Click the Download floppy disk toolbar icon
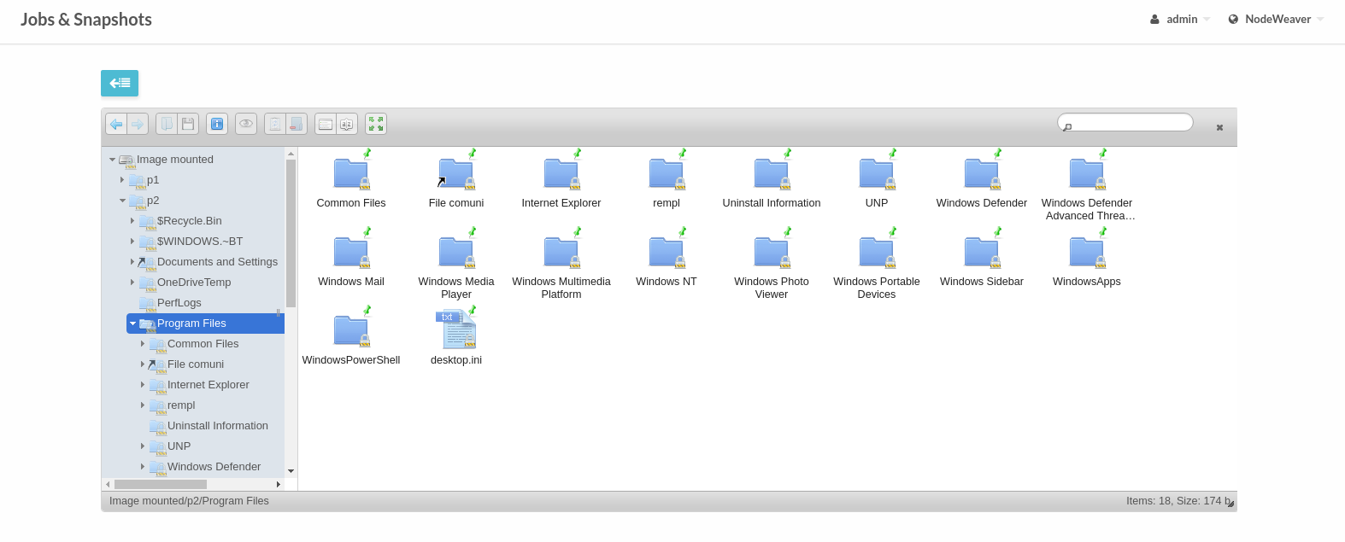Viewport: 1345px width, 542px height. click(x=188, y=124)
